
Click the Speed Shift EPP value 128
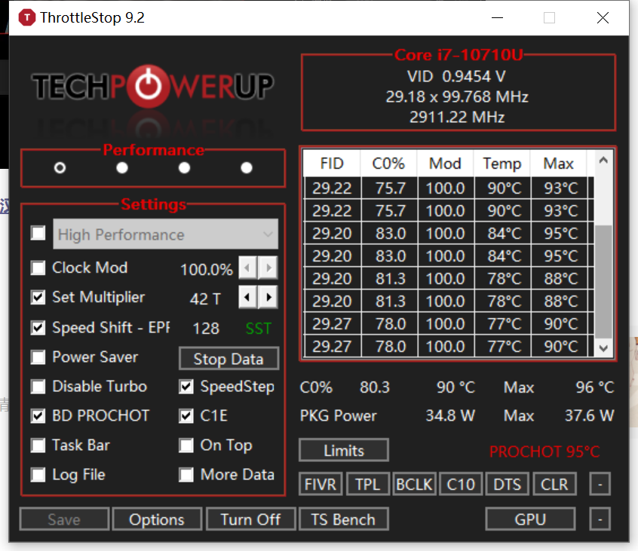pyautogui.click(x=206, y=329)
